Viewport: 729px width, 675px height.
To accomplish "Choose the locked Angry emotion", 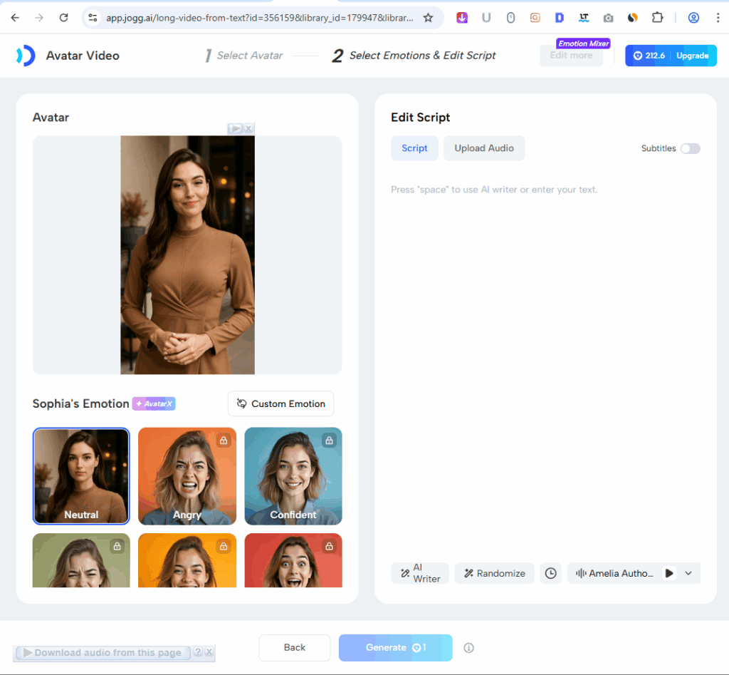I will pyautogui.click(x=187, y=475).
